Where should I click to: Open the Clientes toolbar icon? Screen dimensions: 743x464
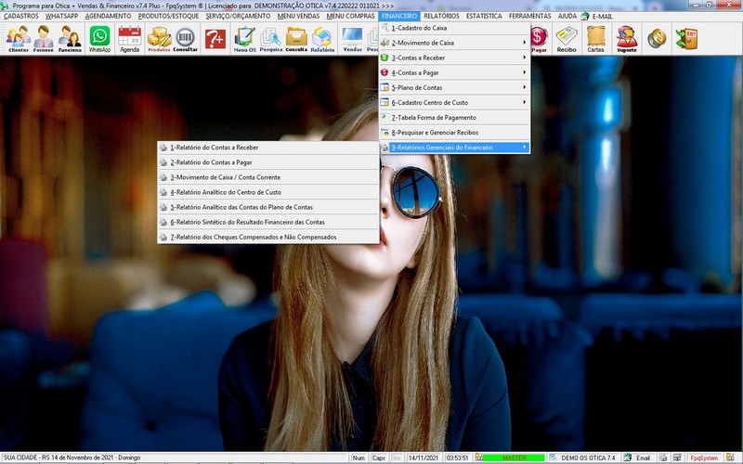18,39
